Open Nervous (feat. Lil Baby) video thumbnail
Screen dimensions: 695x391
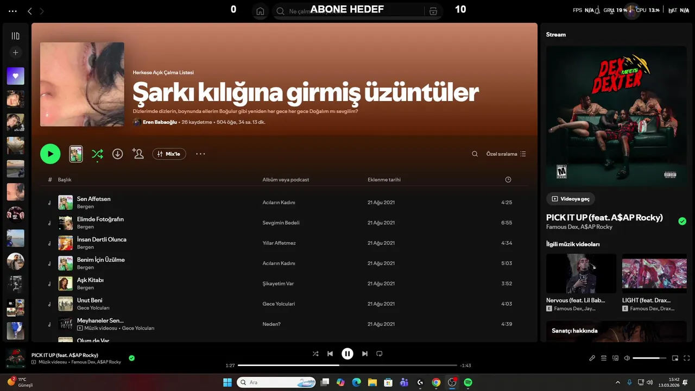point(581,274)
